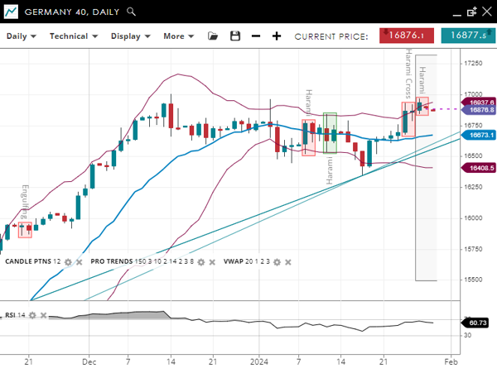The height and width of the screenshot is (373, 497).
Task: Open the Display dropdown menu
Action: [131, 36]
